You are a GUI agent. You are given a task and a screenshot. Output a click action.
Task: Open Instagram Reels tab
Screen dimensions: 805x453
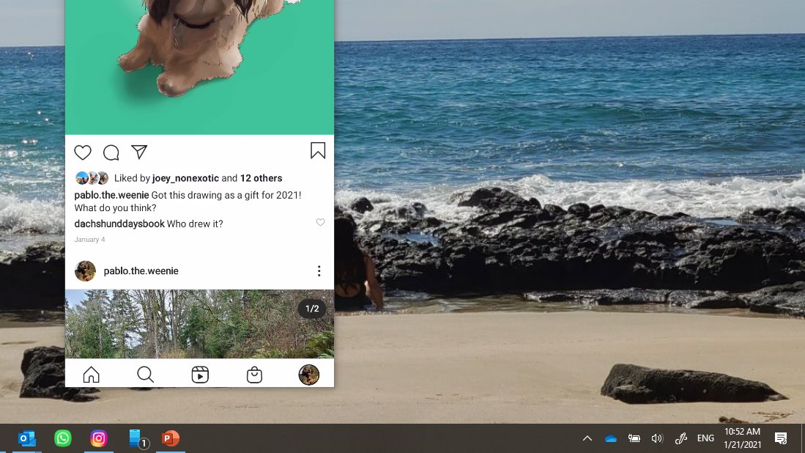(x=200, y=375)
